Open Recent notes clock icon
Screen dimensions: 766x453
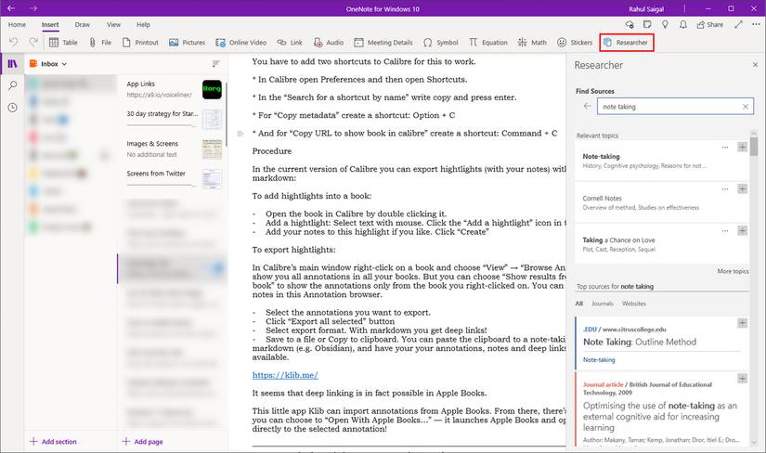[x=13, y=108]
